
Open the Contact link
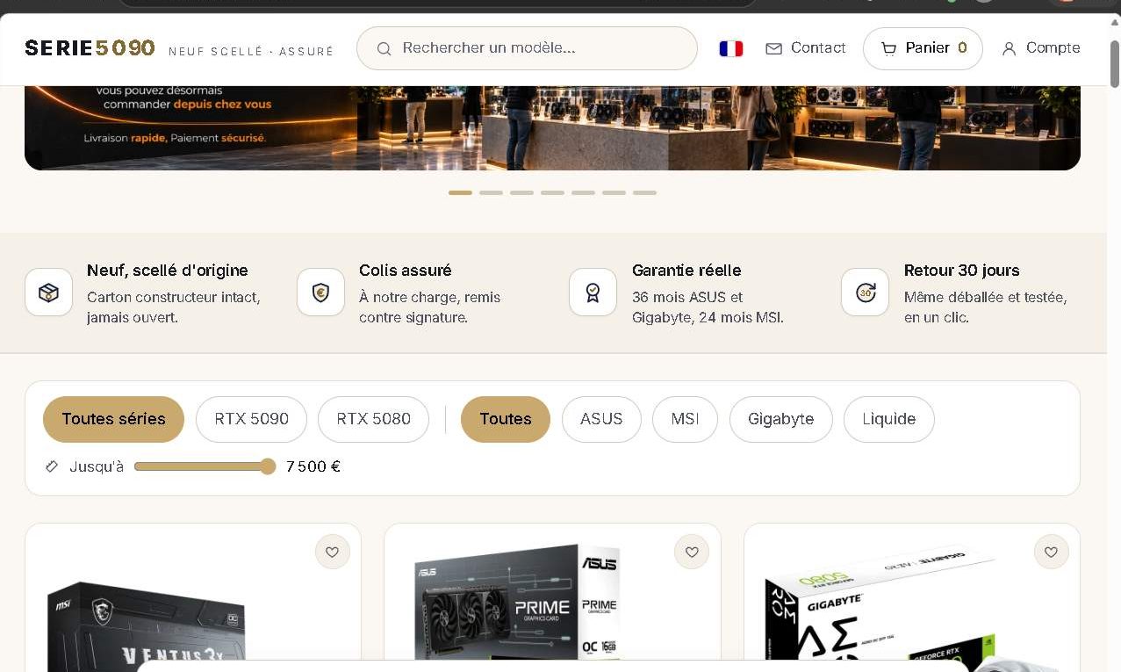click(x=806, y=48)
